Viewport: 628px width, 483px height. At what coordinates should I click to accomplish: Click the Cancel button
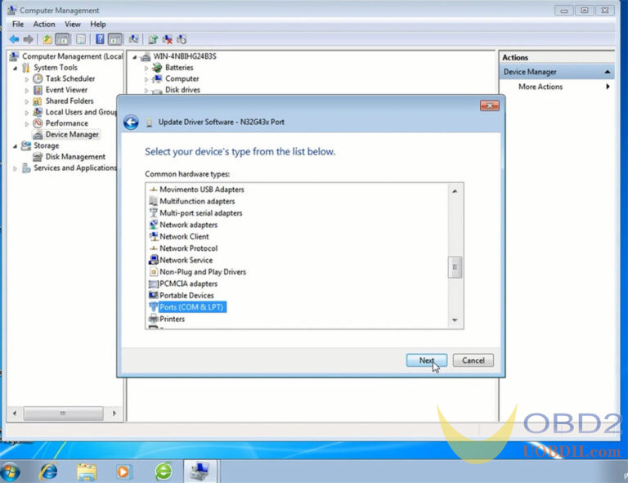[473, 360]
